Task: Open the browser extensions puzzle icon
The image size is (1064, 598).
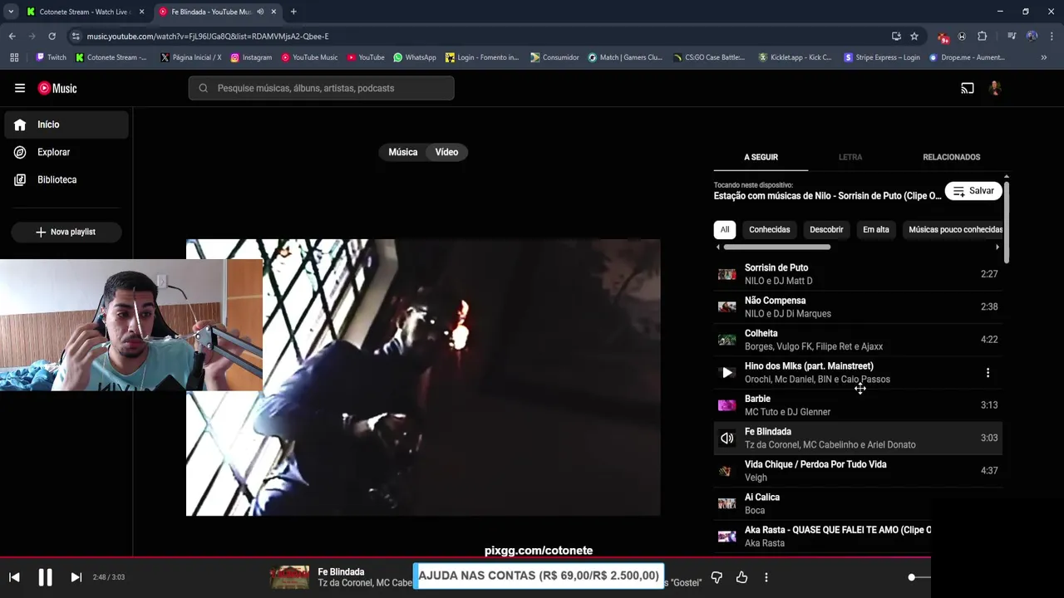Action: pos(982,37)
